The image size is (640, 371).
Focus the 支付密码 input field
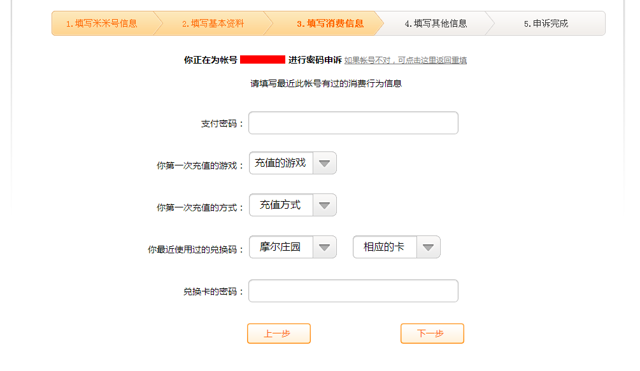tap(353, 123)
